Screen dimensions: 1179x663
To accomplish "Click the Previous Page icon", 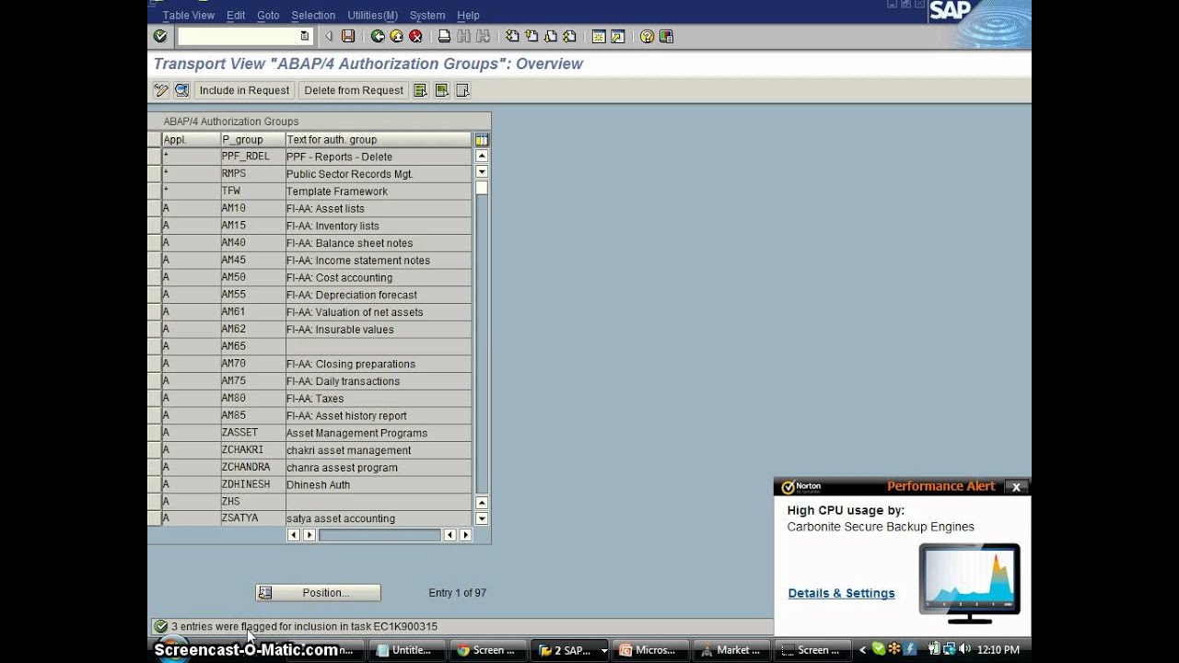I will [531, 36].
